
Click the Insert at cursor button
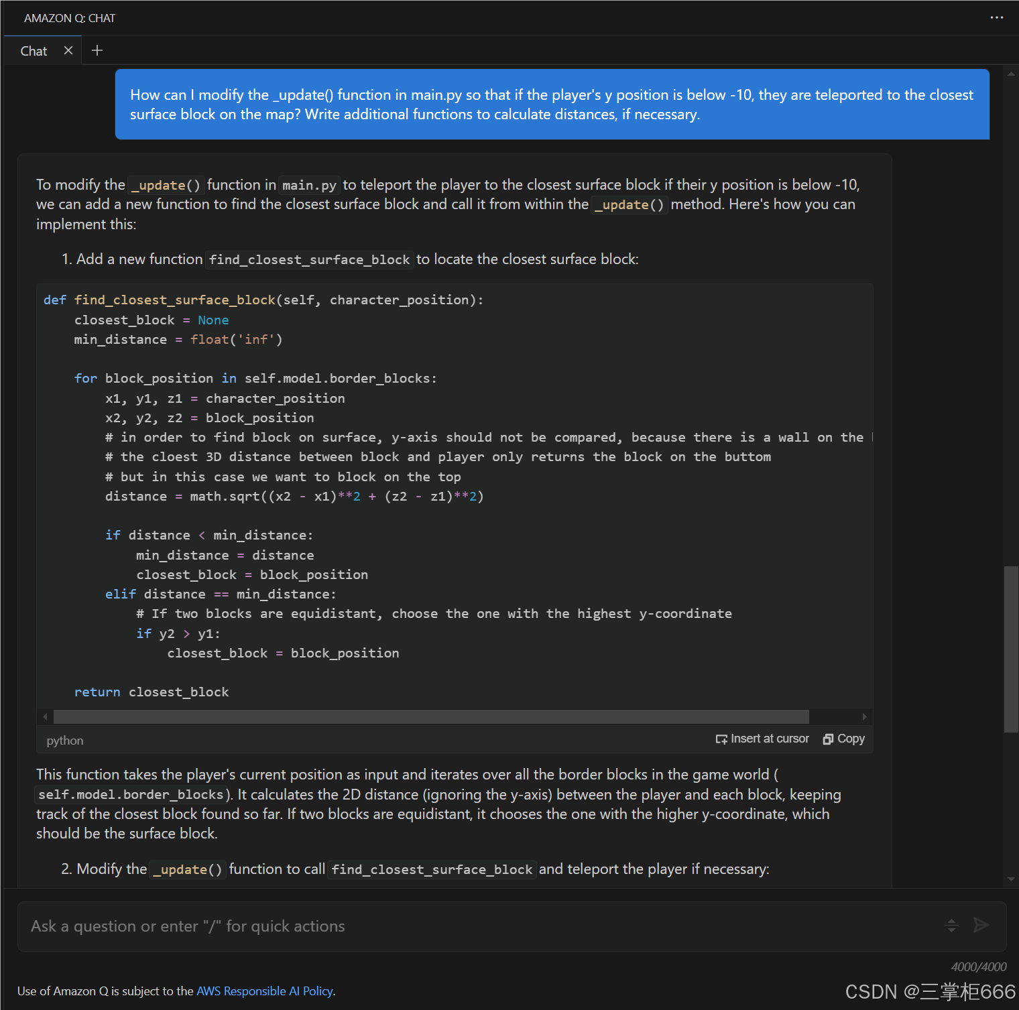[762, 739]
